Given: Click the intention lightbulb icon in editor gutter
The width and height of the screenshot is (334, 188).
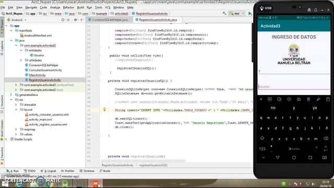Looking at the screenshot, I should [x=104, y=110].
